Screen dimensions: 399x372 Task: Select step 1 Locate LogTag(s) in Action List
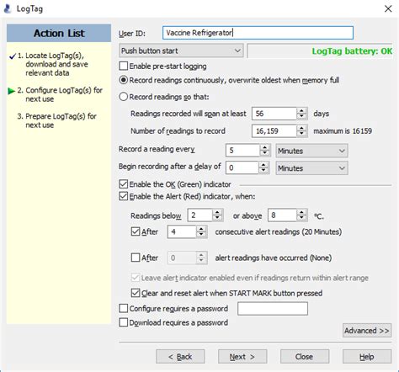53,64
